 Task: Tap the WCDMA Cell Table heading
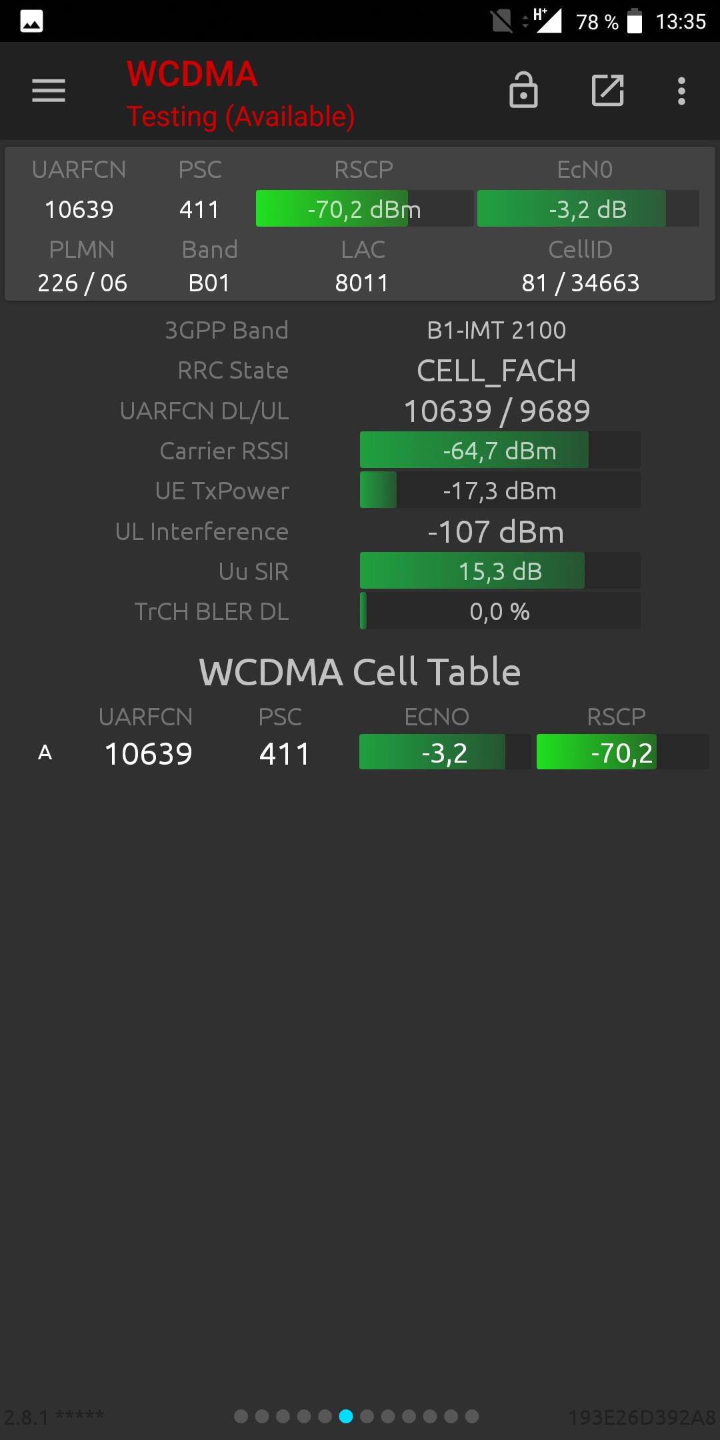[360, 671]
